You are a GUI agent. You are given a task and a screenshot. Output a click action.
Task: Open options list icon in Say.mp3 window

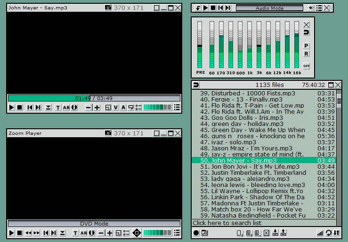138,108
